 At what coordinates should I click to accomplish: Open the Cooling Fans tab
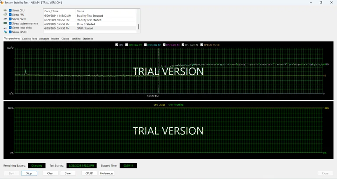tap(29, 39)
